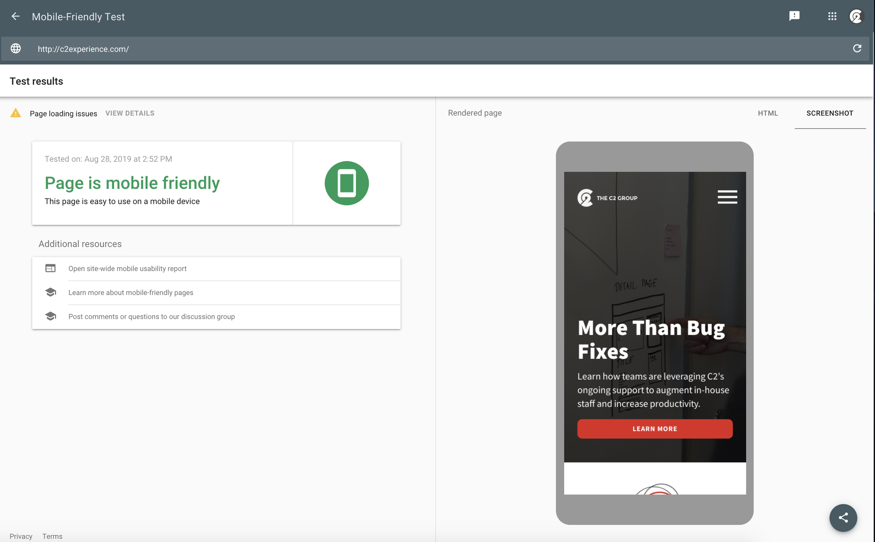Open hamburger menu in rendered page
The height and width of the screenshot is (542, 875).
coord(727,197)
